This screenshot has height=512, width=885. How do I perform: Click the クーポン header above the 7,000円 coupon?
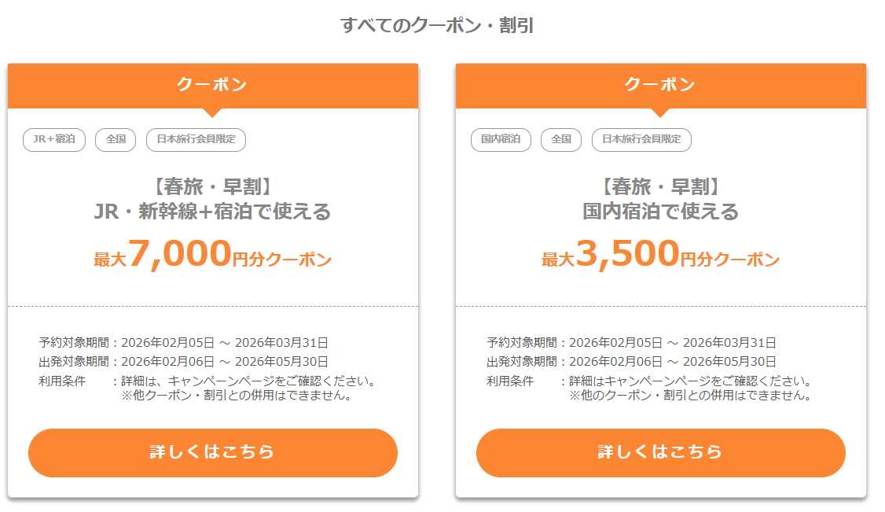(x=212, y=85)
